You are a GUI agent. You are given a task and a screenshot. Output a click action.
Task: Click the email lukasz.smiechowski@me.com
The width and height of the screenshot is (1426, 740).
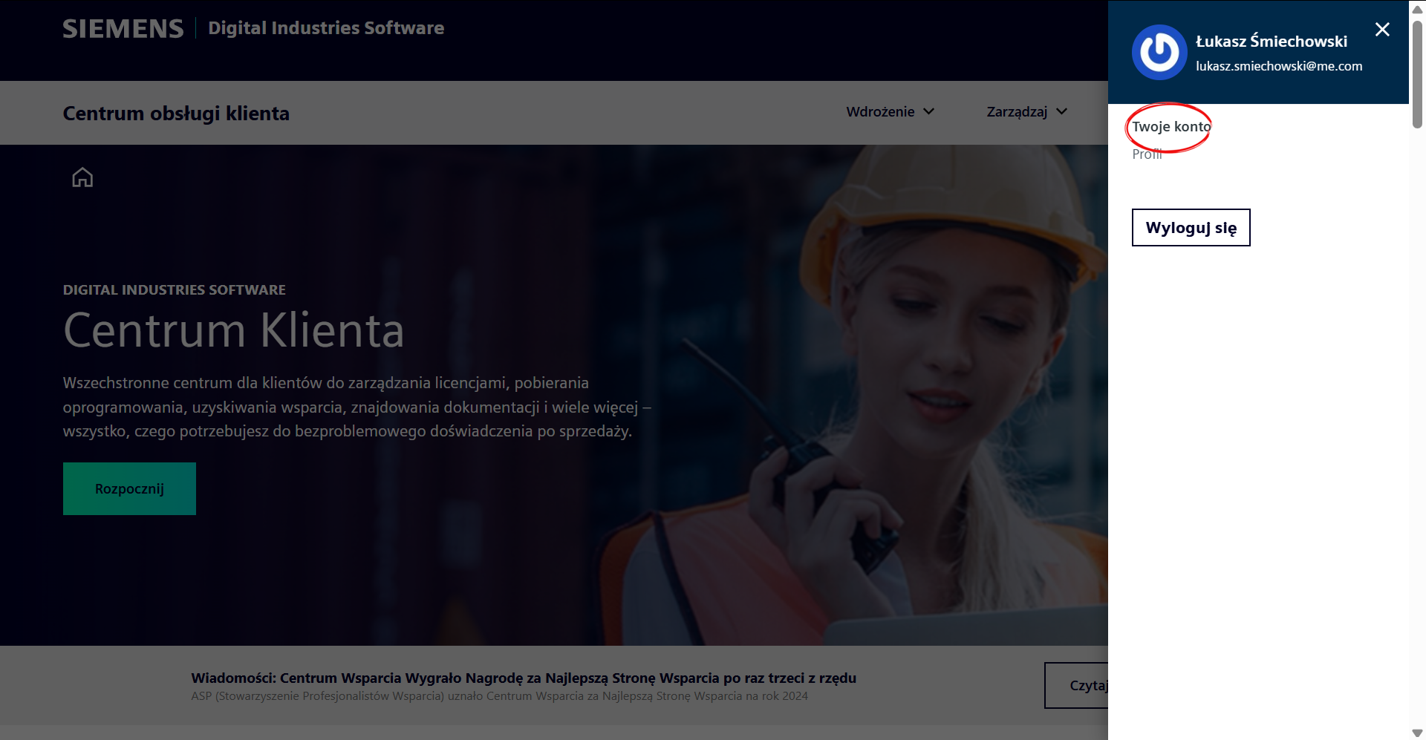[1279, 66]
